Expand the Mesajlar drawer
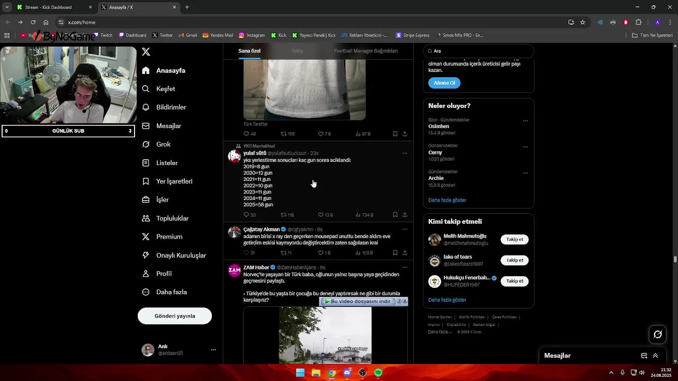 click(656, 356)
